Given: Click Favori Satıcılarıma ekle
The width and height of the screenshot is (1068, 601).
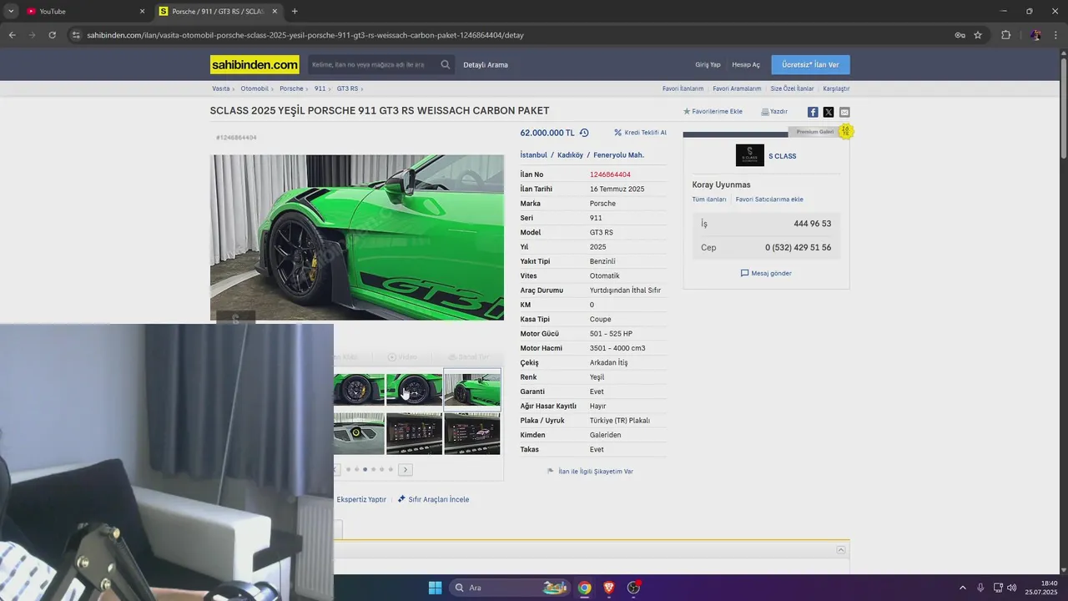Looking at the screenshot, I should coord(769,199).
